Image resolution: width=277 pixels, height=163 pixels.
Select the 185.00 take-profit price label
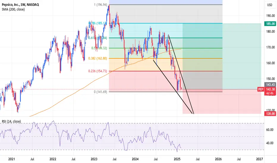pos(270,24)
